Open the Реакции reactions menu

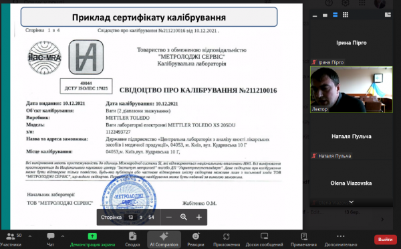pos(196,240)
